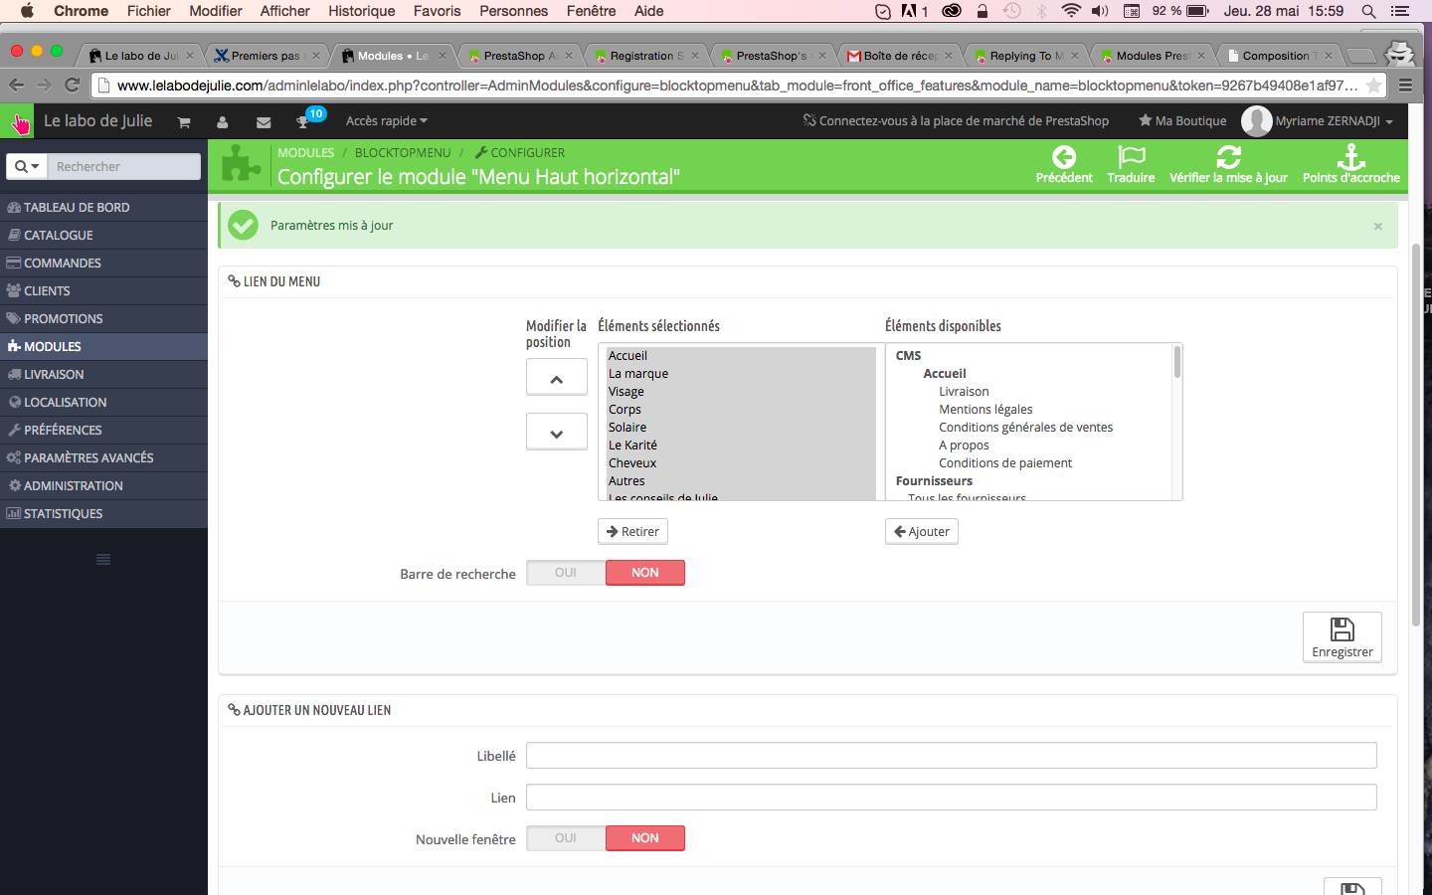Image resolution: width=1432 pixels, height=895 pixels.
Task: Click the Rechercher search field
Action: 124,166
